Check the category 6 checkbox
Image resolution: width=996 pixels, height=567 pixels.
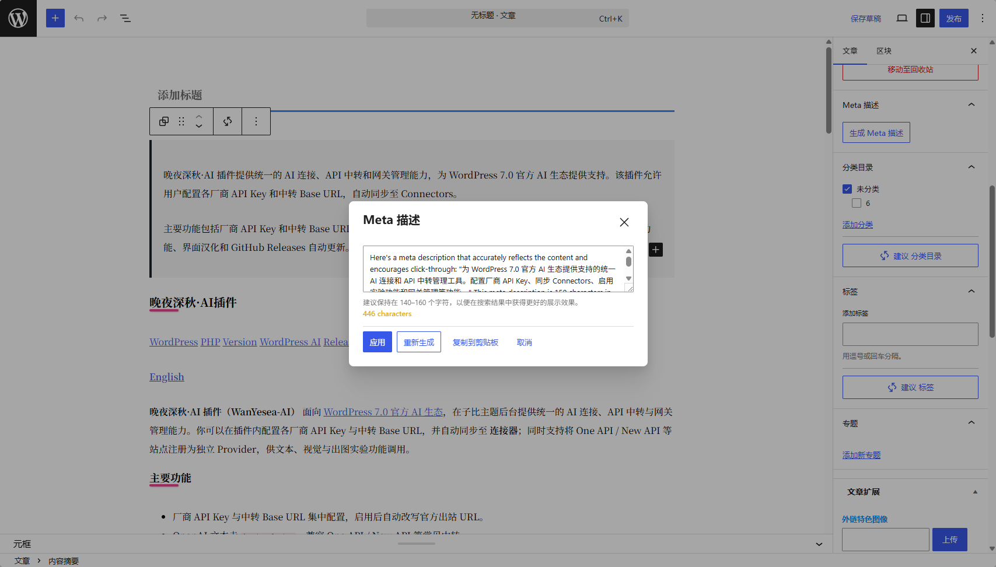pyautogui.click(x=857, y=203)
